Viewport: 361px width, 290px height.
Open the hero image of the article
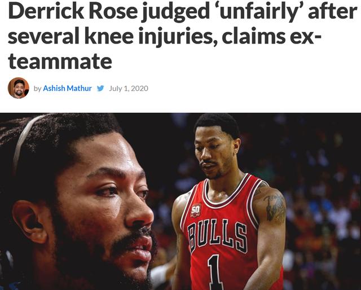180,201
